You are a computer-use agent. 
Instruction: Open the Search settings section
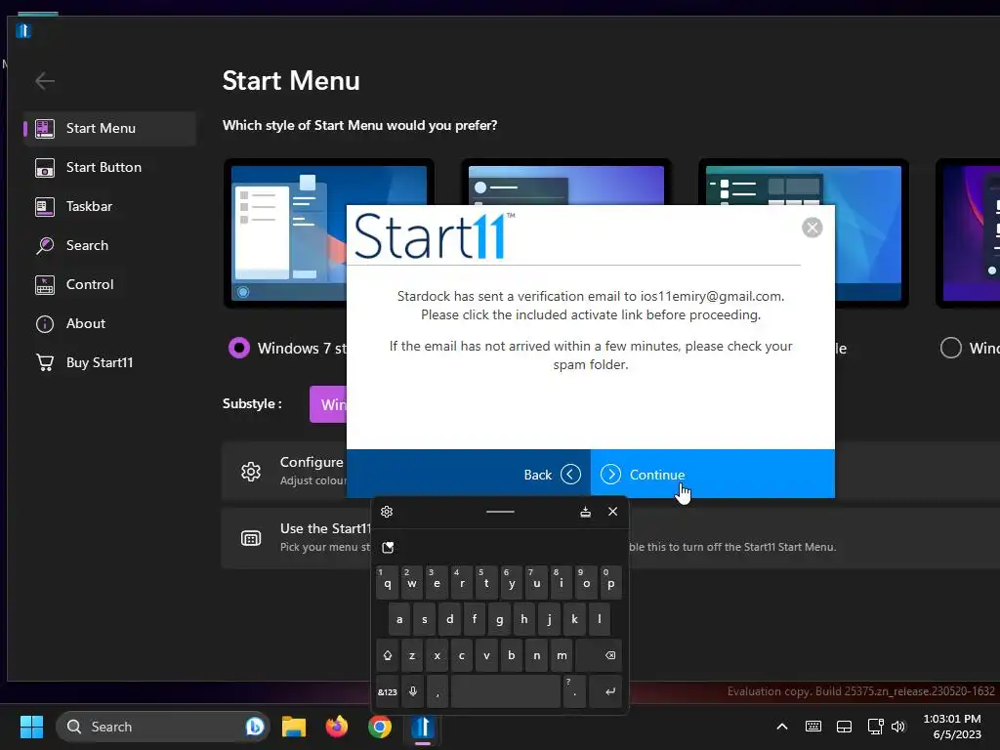pos(109,245)
